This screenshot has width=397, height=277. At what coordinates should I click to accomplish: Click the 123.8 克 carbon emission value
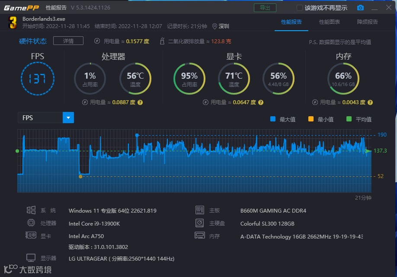point(221,41)
